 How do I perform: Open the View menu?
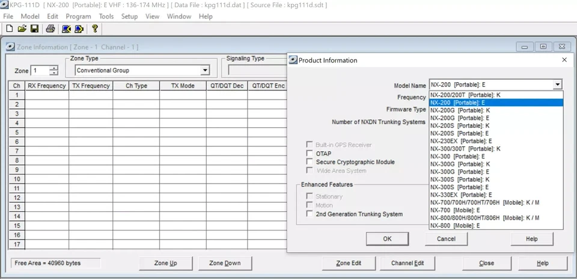(x=152, y=17)
